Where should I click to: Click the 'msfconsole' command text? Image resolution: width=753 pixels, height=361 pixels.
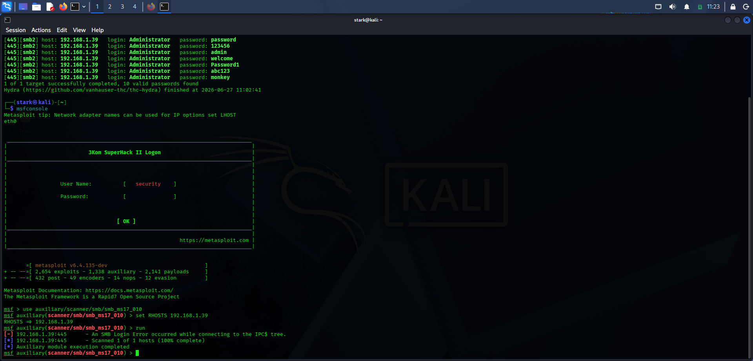click(32, 109)
